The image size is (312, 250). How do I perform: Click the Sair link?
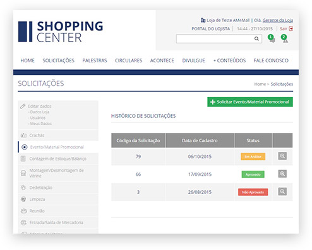tap(284, 29)
